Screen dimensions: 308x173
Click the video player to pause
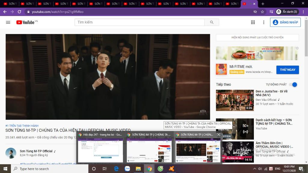108,77
